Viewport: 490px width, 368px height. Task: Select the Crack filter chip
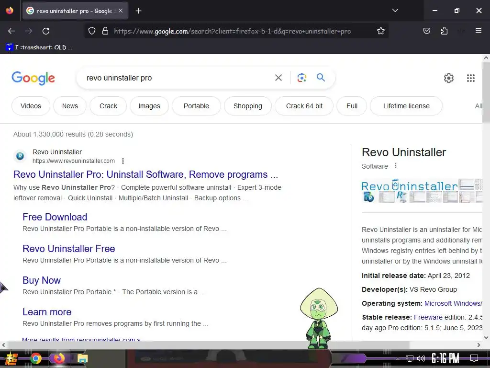click(x=108, y=106)
